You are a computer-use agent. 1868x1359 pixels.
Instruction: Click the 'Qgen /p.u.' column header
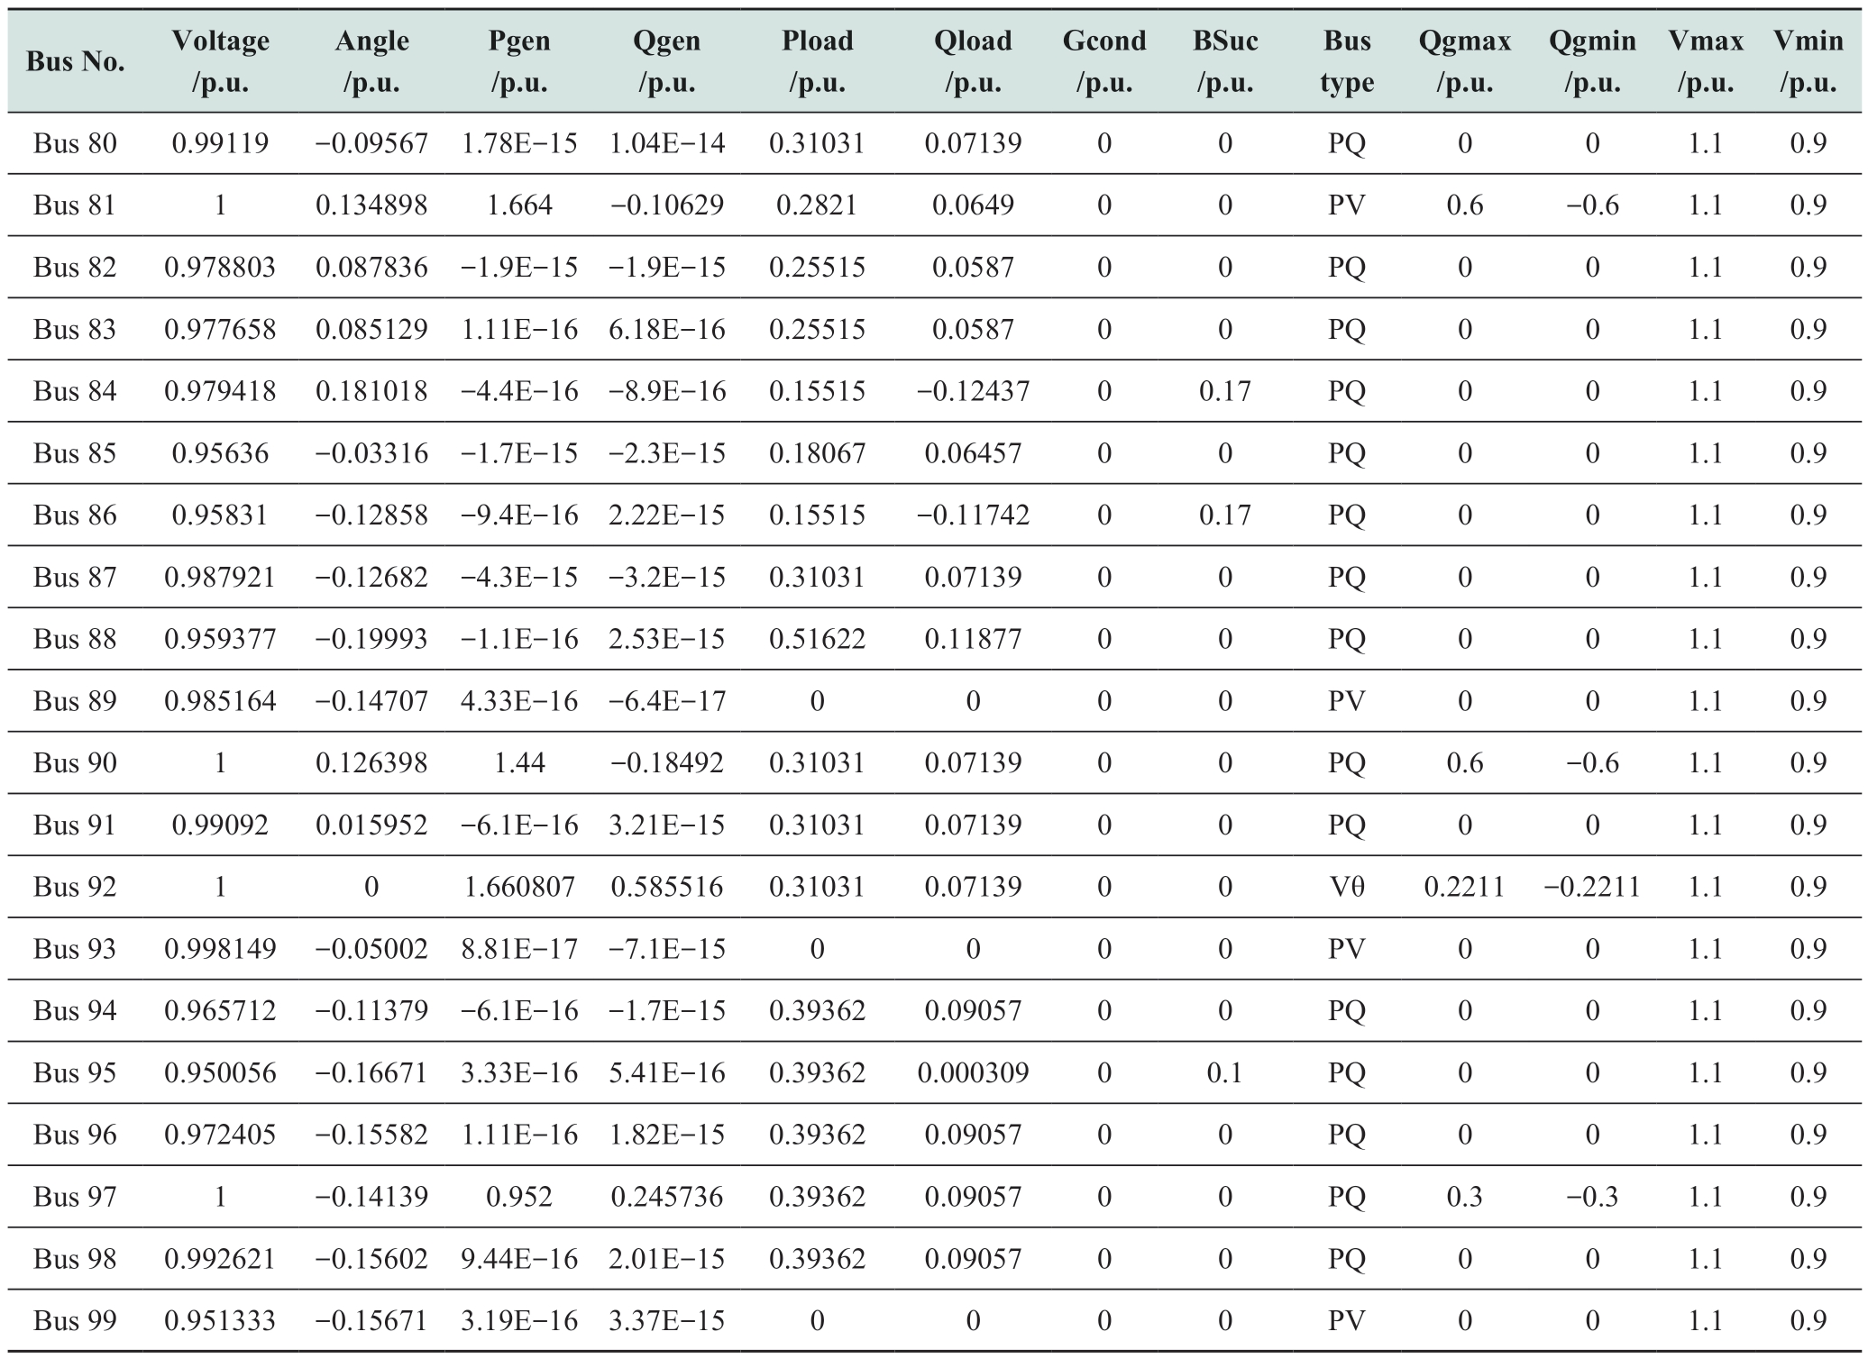pyautogui.click(x=666, y=61)
